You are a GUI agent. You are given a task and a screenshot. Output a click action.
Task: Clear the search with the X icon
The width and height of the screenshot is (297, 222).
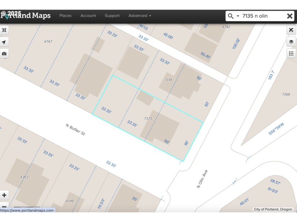click(290, 16)
